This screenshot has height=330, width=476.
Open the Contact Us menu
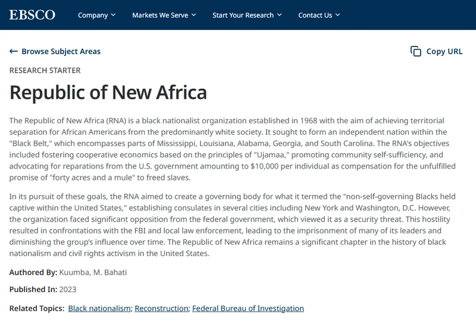coord(319,15)
